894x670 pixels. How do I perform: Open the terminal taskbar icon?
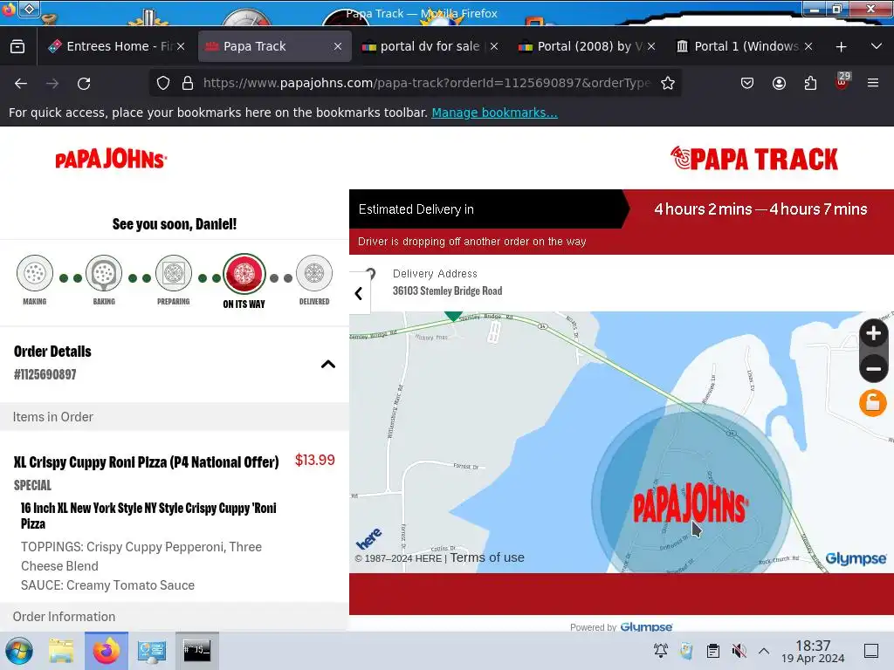pyautogui.click(x=196, y=651)
